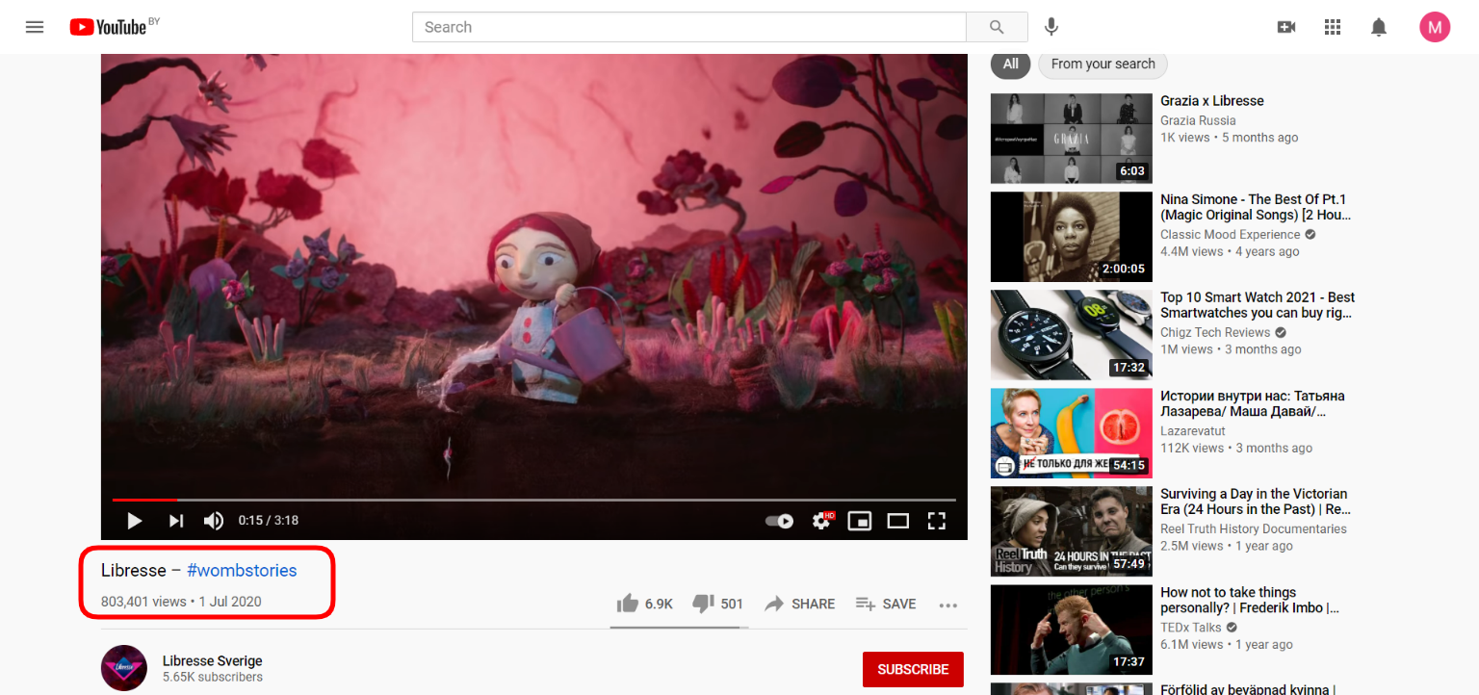Select the All filter chip

pos(1010,64)
